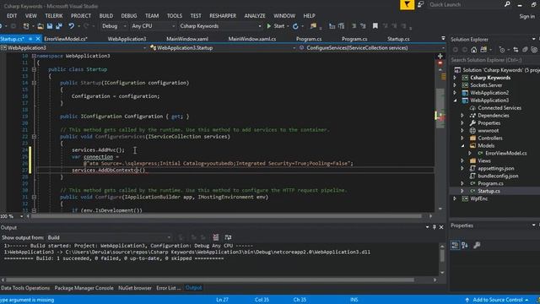This screenshot has width=540, height=304.
Task: Open the ConfigureServices member dropdown
Action: pos(372,48)
